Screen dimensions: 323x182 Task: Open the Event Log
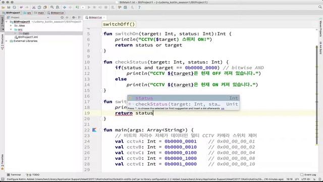point(308,175)
